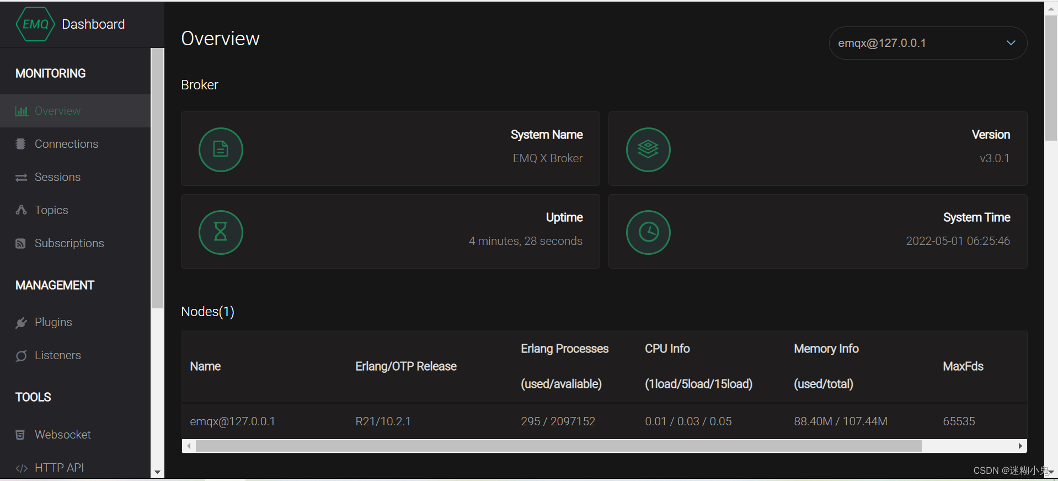Click the Sessions arrows icon
The width and height of the screenshot is (1058, 481).
pos(21,177)
